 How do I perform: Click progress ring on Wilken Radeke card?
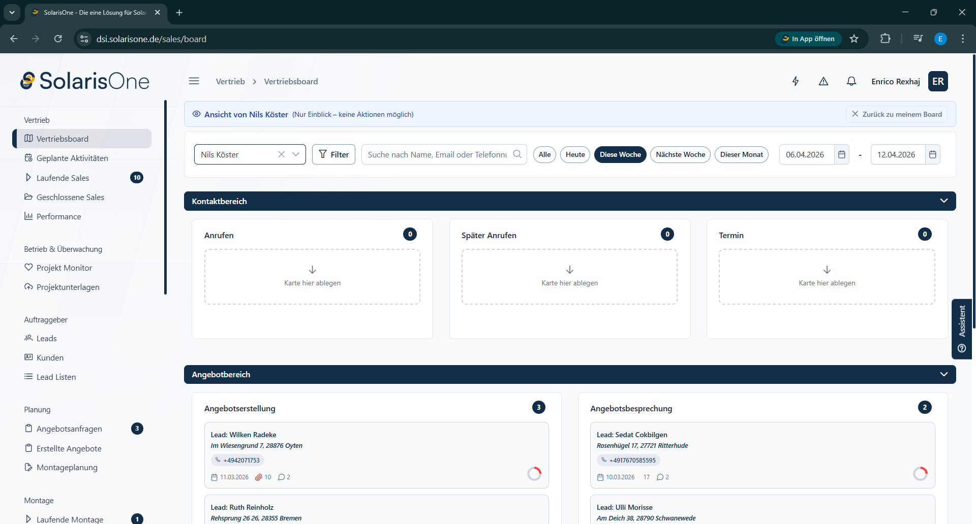[534, 474]
